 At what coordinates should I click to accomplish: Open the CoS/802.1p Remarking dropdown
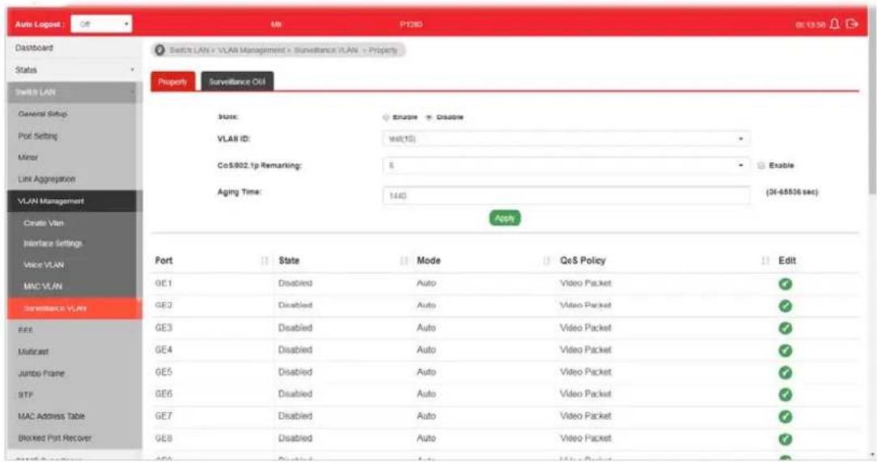click(566, 166)
